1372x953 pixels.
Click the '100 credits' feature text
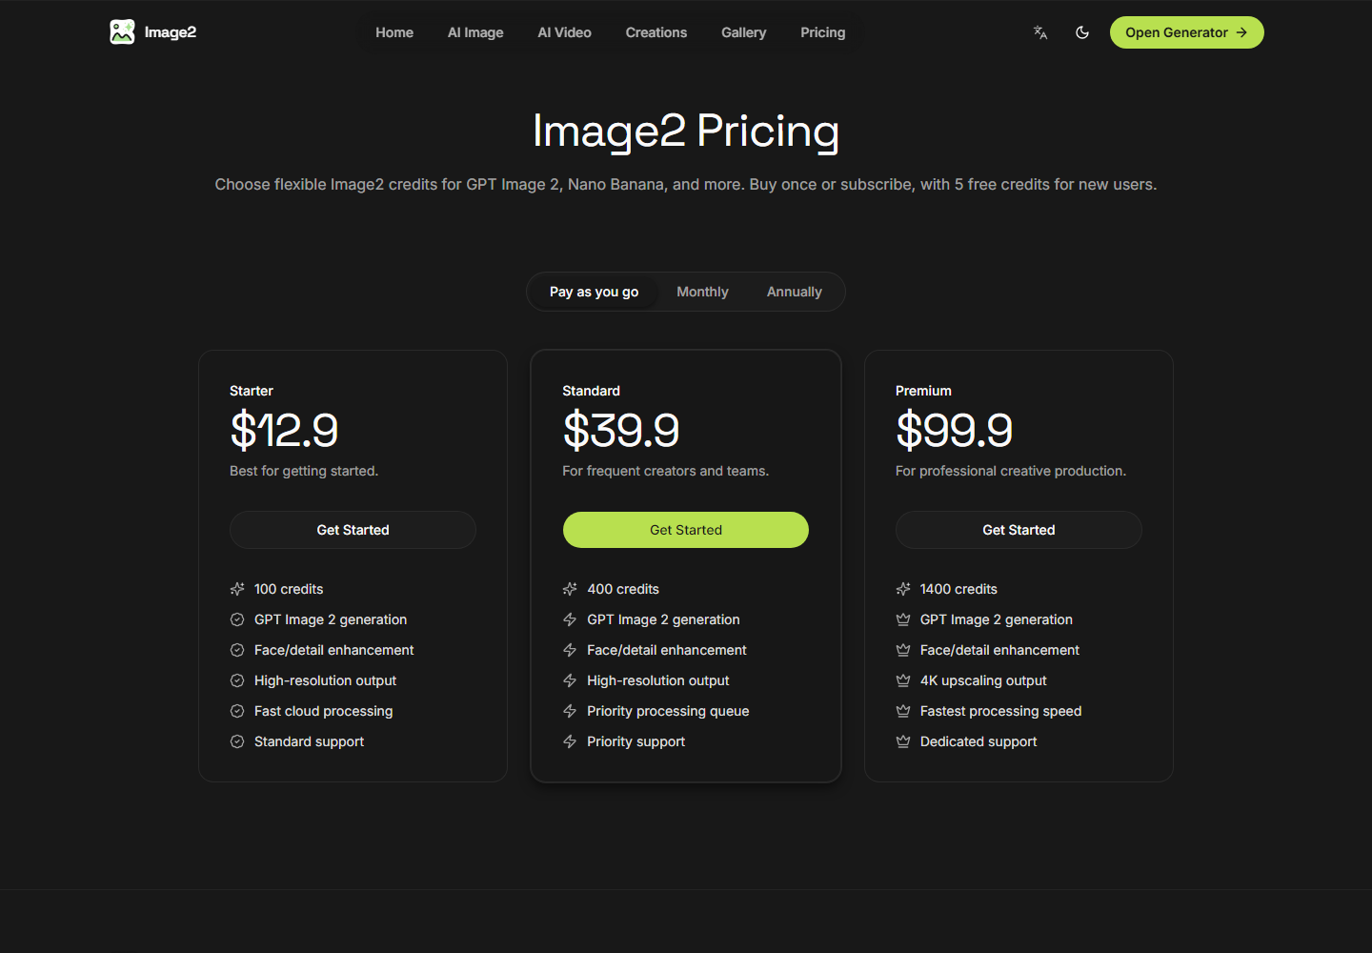click(x=289, y=589)
